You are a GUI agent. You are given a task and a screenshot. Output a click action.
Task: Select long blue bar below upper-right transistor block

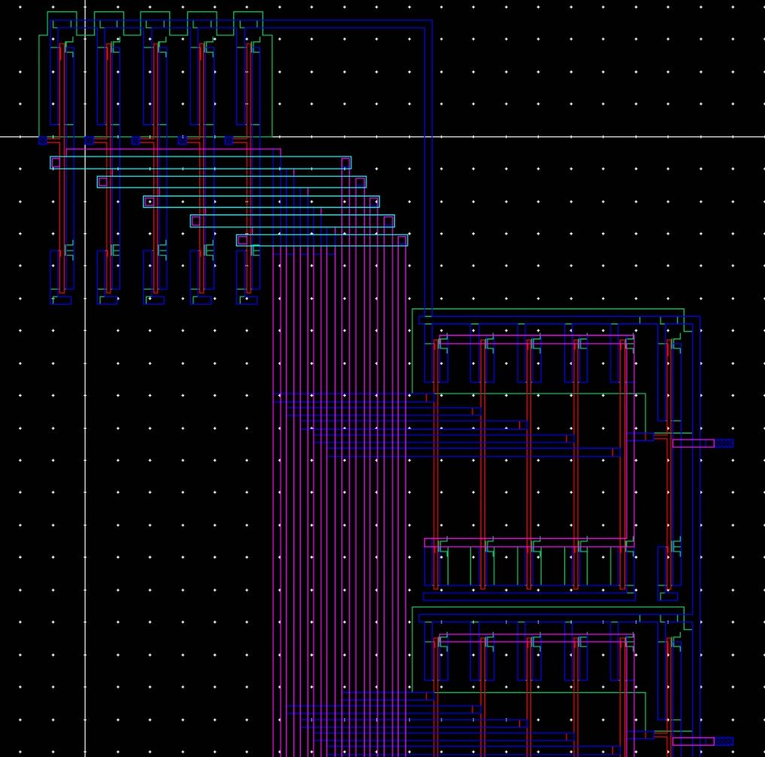529,597
